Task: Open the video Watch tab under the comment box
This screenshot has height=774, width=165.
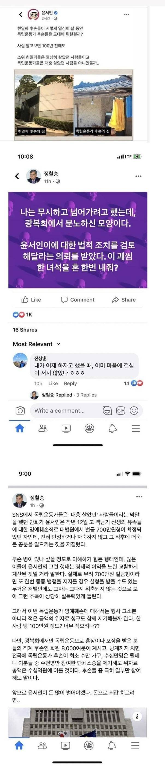Action: (66, 428)
